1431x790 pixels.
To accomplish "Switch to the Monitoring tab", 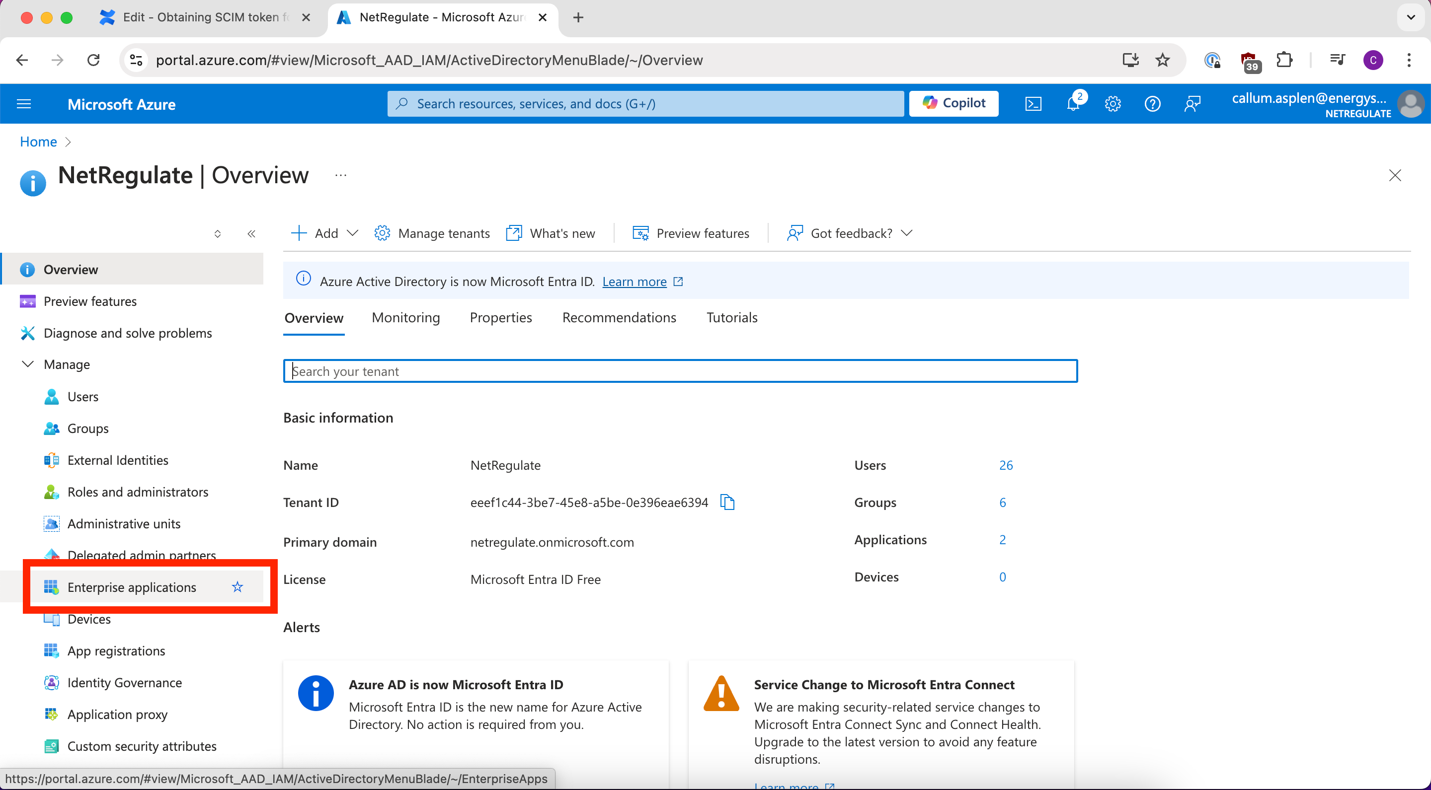I will pyautogui.click(x=405, y=318).
